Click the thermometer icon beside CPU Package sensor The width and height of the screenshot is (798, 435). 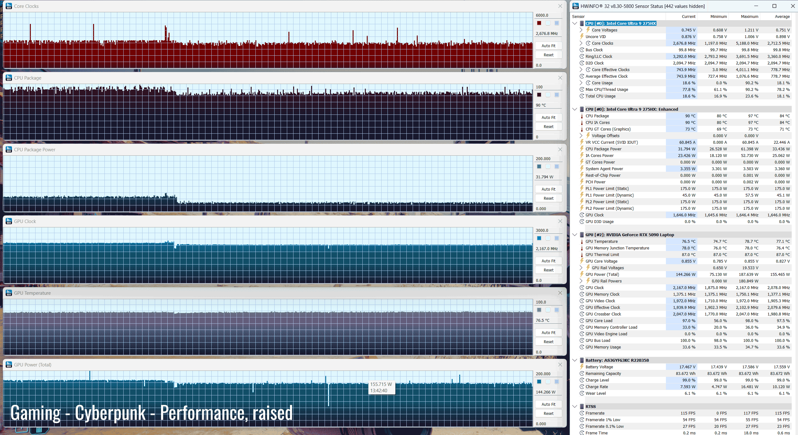click(582, 116)
